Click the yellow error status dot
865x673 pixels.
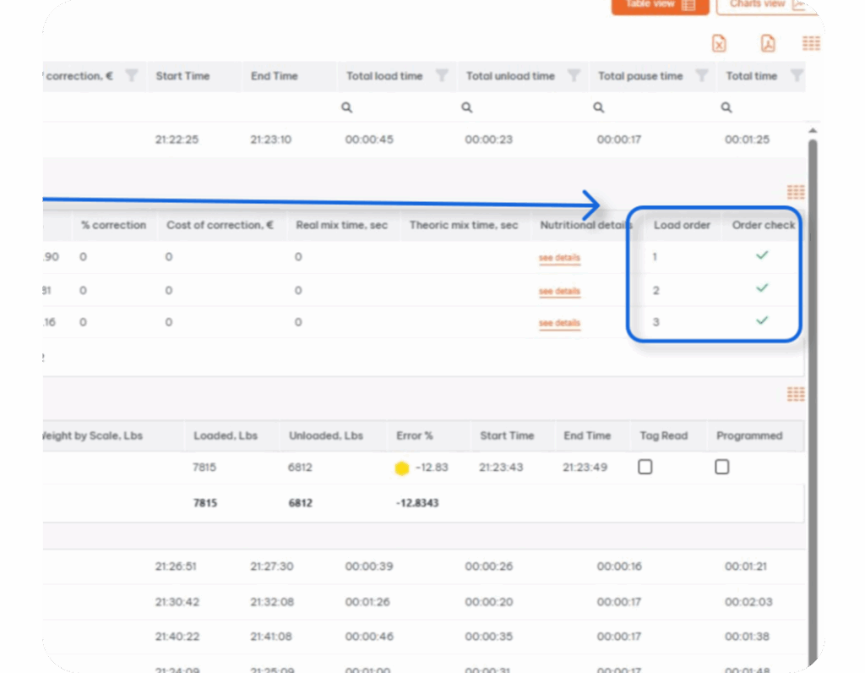(402, 468)
